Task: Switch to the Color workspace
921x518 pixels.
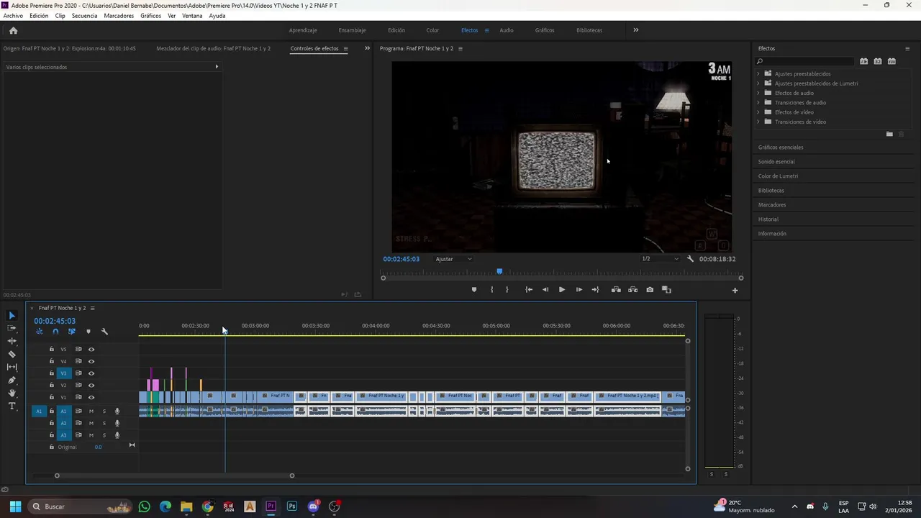Action: click(432, 30)
